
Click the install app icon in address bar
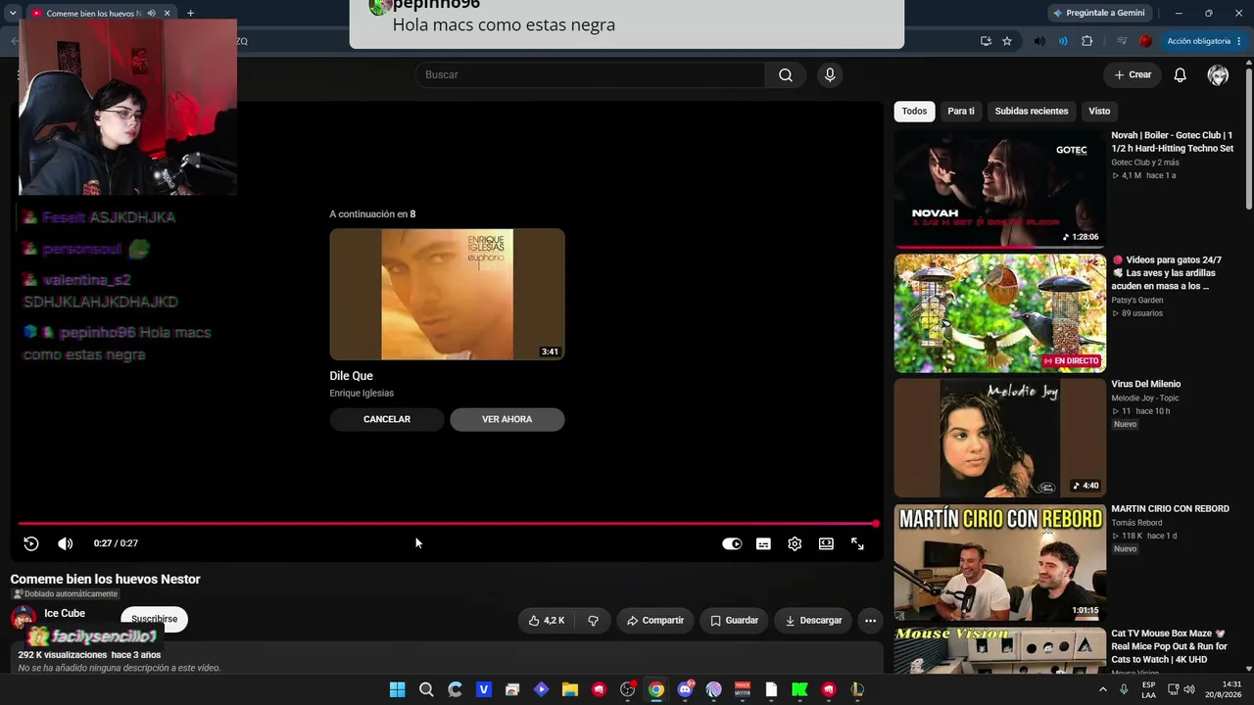point(986,41)
